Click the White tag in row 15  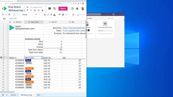tap(29, 63)
